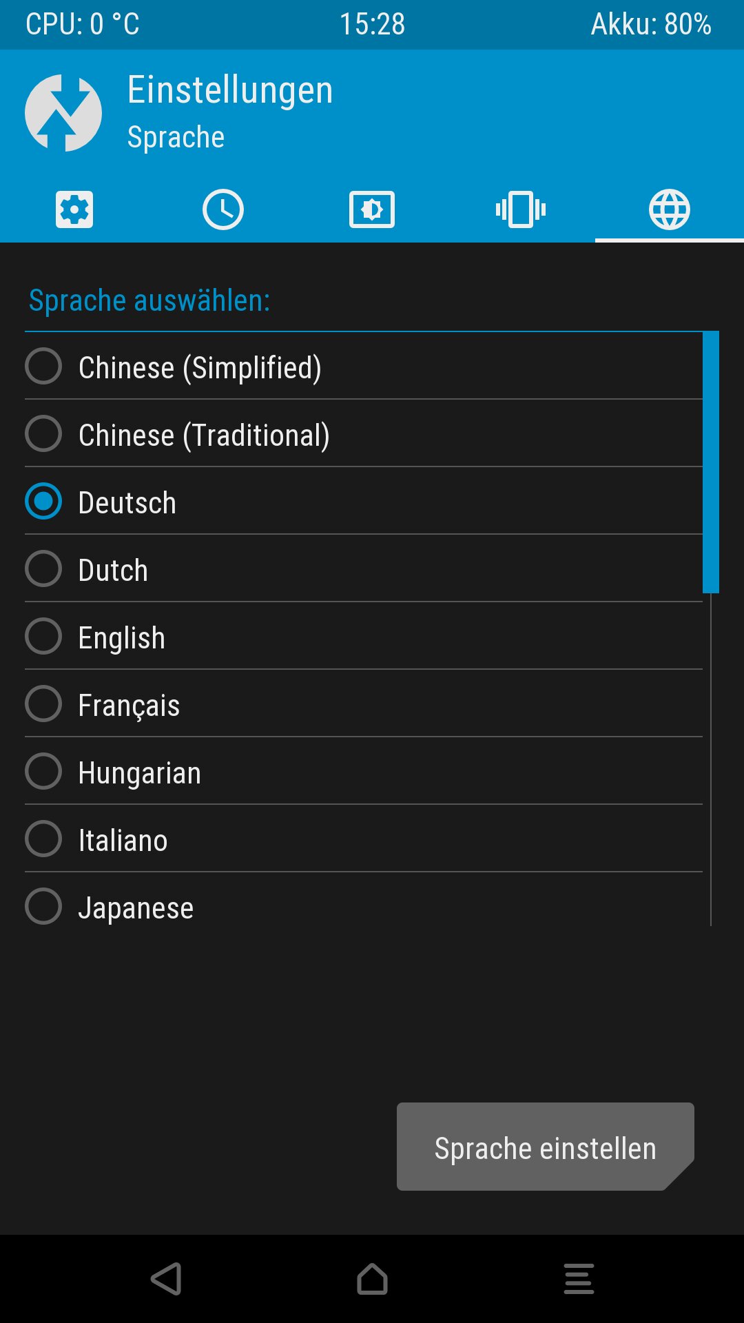This screenshot has width=744, height=1323.
Task: Open the language globe tab
Action: pos(670,209)
